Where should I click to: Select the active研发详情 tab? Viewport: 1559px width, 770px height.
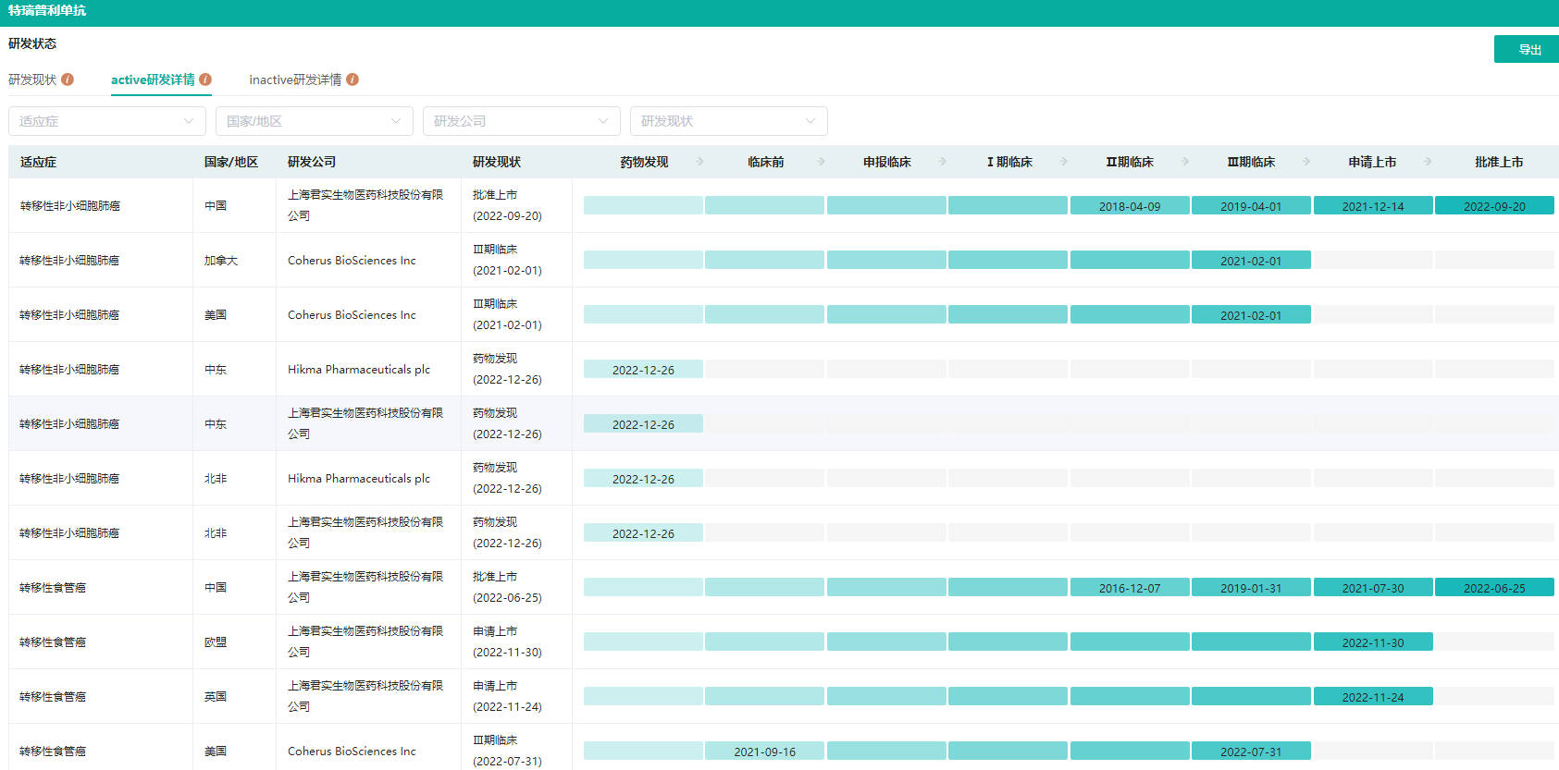coord(153,79)
